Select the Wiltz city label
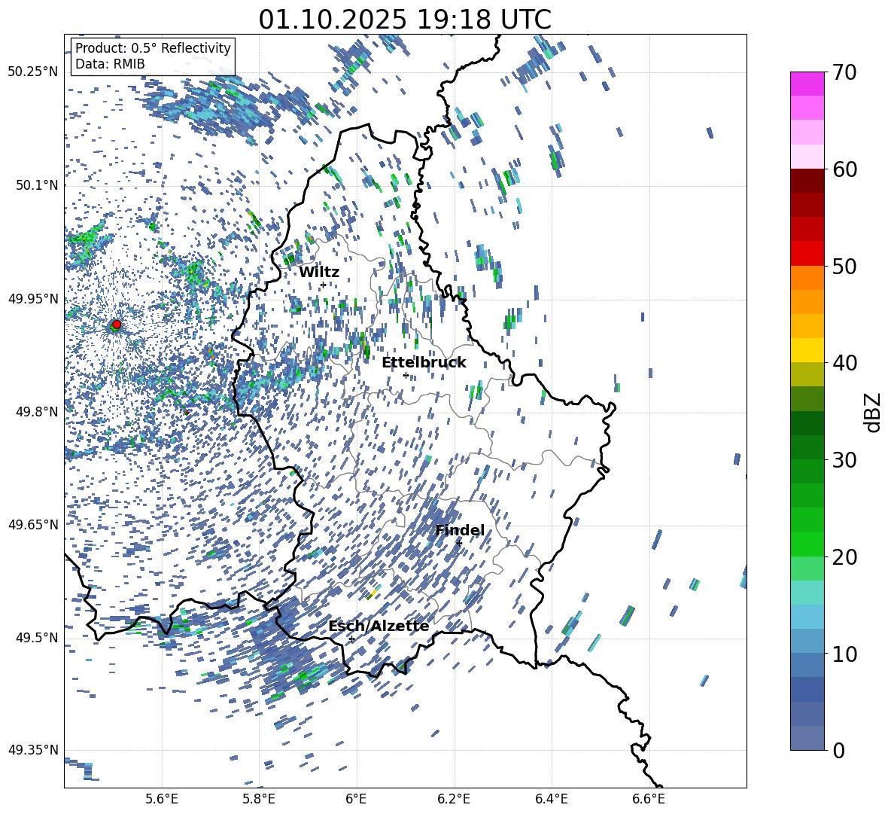The image size is (891, 814). (319, 273)
